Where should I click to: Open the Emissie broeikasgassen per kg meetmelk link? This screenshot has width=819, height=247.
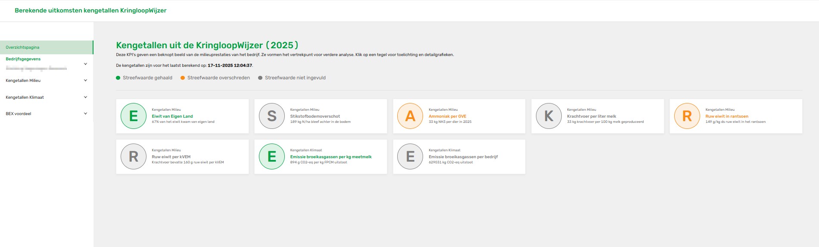click(331, 157)
